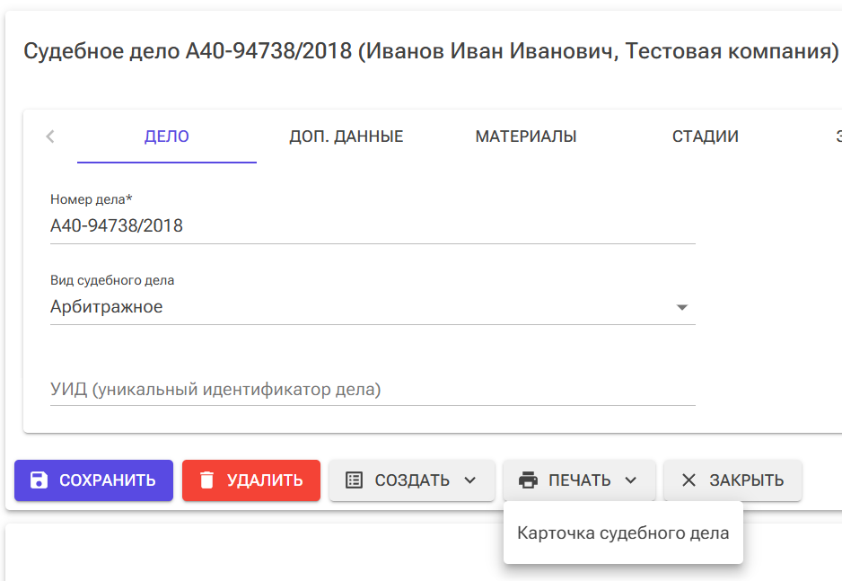Select the active ДЕЛО tab
The width and height of the screenshot is (842, 581).
point(166,136)
